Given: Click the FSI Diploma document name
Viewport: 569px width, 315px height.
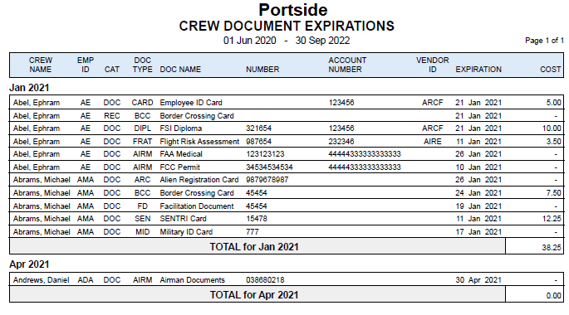Looking at the screenshot, I should (x=181, y=128).
